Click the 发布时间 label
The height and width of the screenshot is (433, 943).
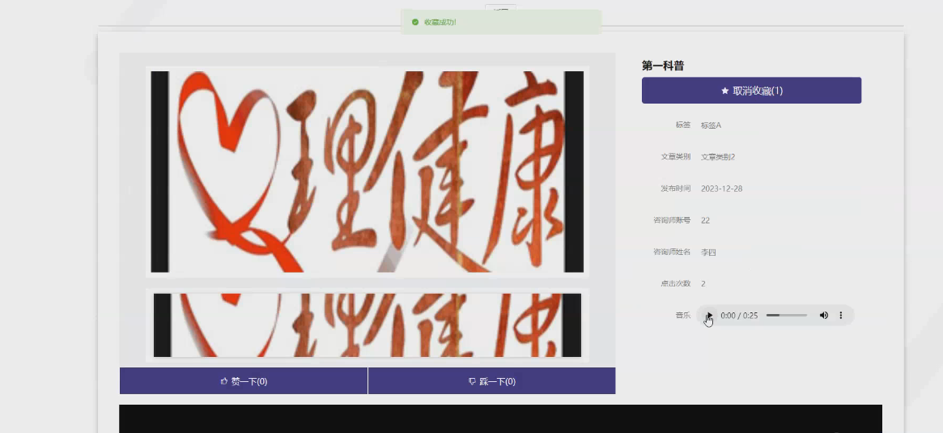coord(675,189)
